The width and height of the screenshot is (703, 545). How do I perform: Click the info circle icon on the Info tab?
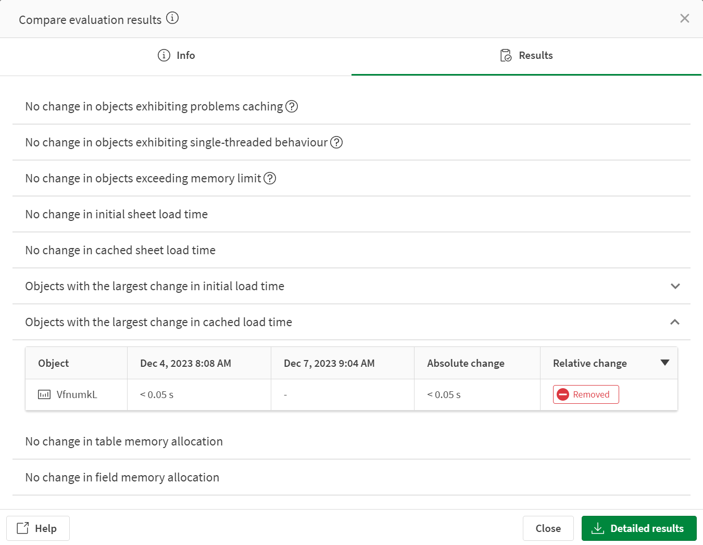click(x=164, y=55)
